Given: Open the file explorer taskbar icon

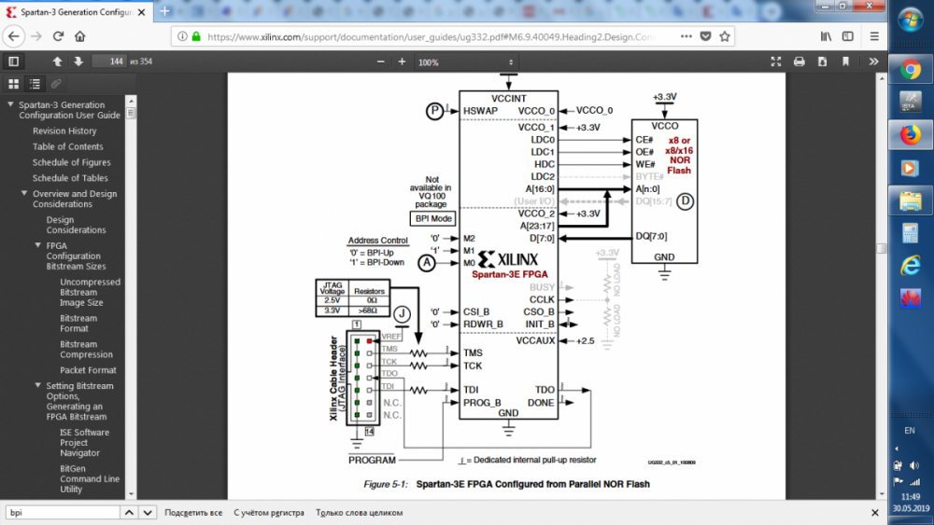Looking at the screenshot, I should point(910,201).
